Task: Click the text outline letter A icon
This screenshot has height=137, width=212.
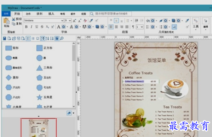Action: (71, 27)
